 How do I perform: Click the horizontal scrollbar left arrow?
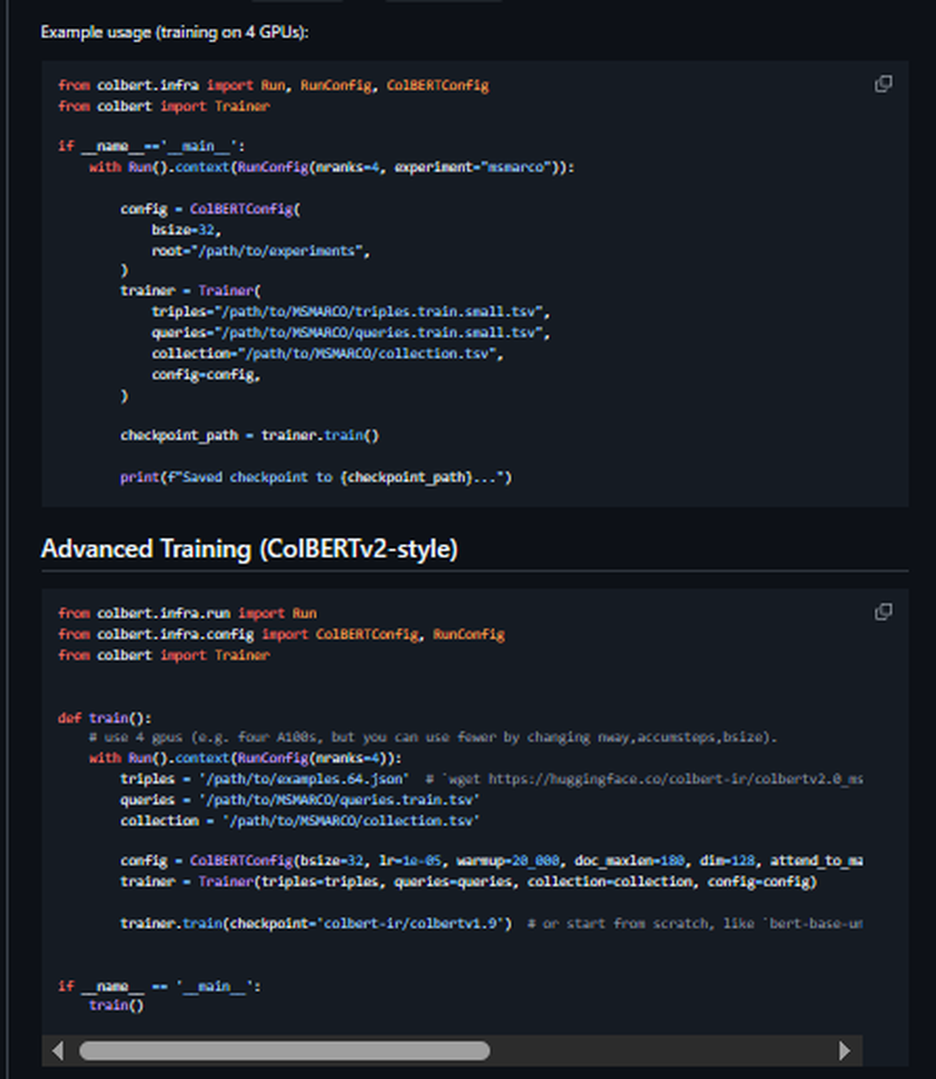[58, 1050]
